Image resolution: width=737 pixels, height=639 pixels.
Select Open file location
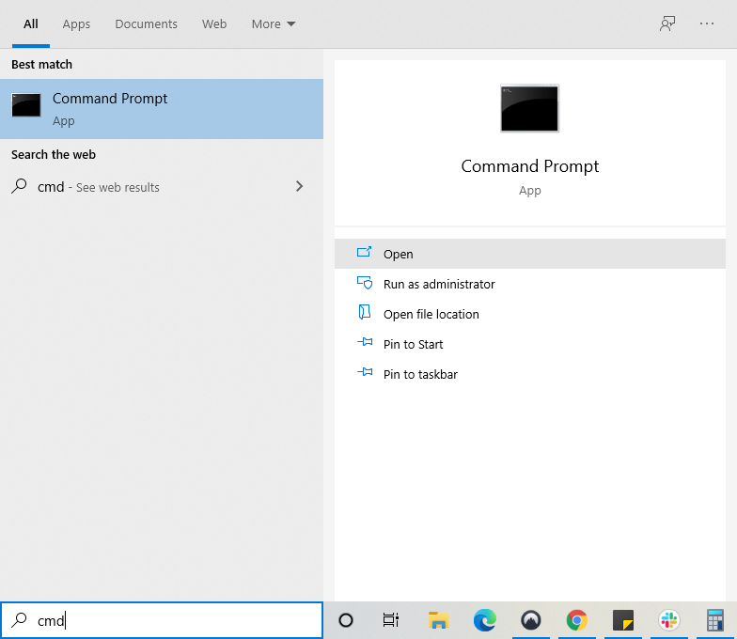pos(431,314)
